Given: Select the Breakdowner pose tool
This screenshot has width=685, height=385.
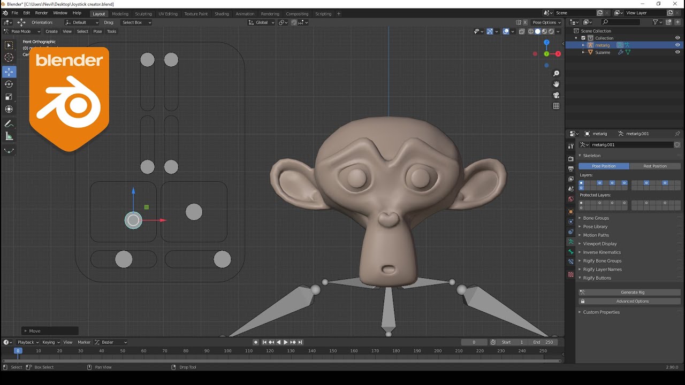Looking at the screenshot, I should [x=9, y=151].
